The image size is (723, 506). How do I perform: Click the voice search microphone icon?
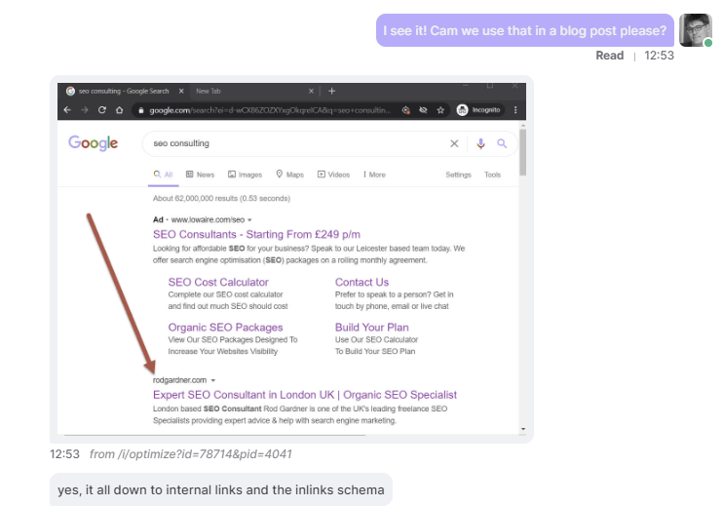(480, 143)
